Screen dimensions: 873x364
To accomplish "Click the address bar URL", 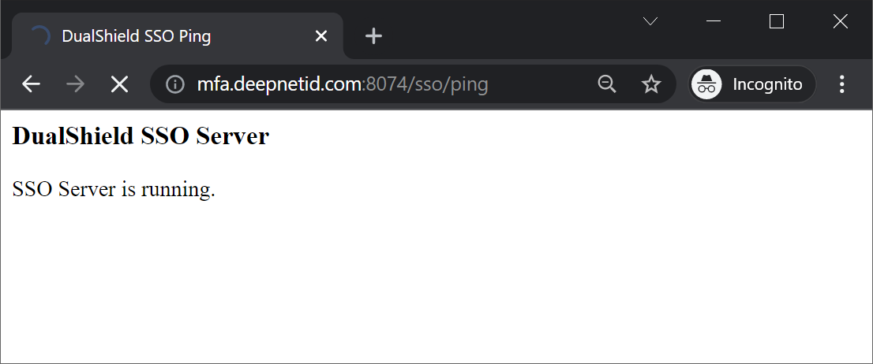I will point(343,84).
